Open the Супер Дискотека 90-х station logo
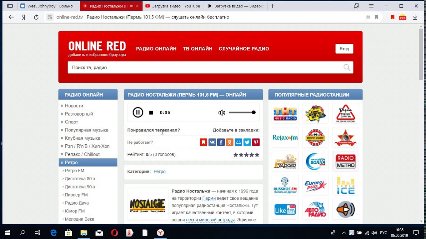The height and width of the screenshot is (239, 426). [x=316, y=114]
